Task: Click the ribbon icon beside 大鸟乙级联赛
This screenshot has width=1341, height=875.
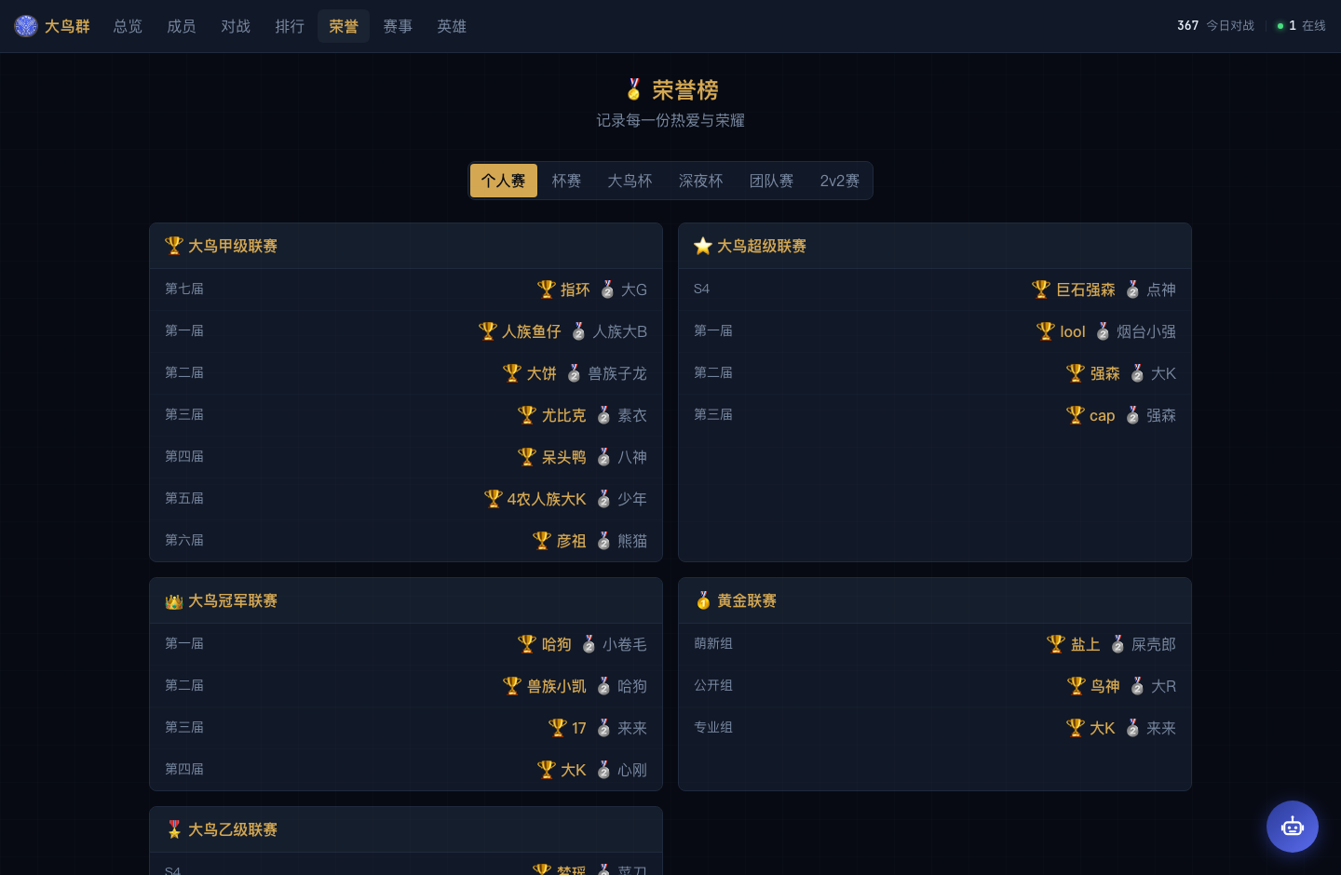Action: click(x=174, y=829)
